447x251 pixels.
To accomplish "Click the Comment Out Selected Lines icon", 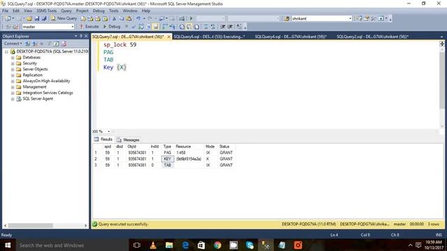I will 206,26.
